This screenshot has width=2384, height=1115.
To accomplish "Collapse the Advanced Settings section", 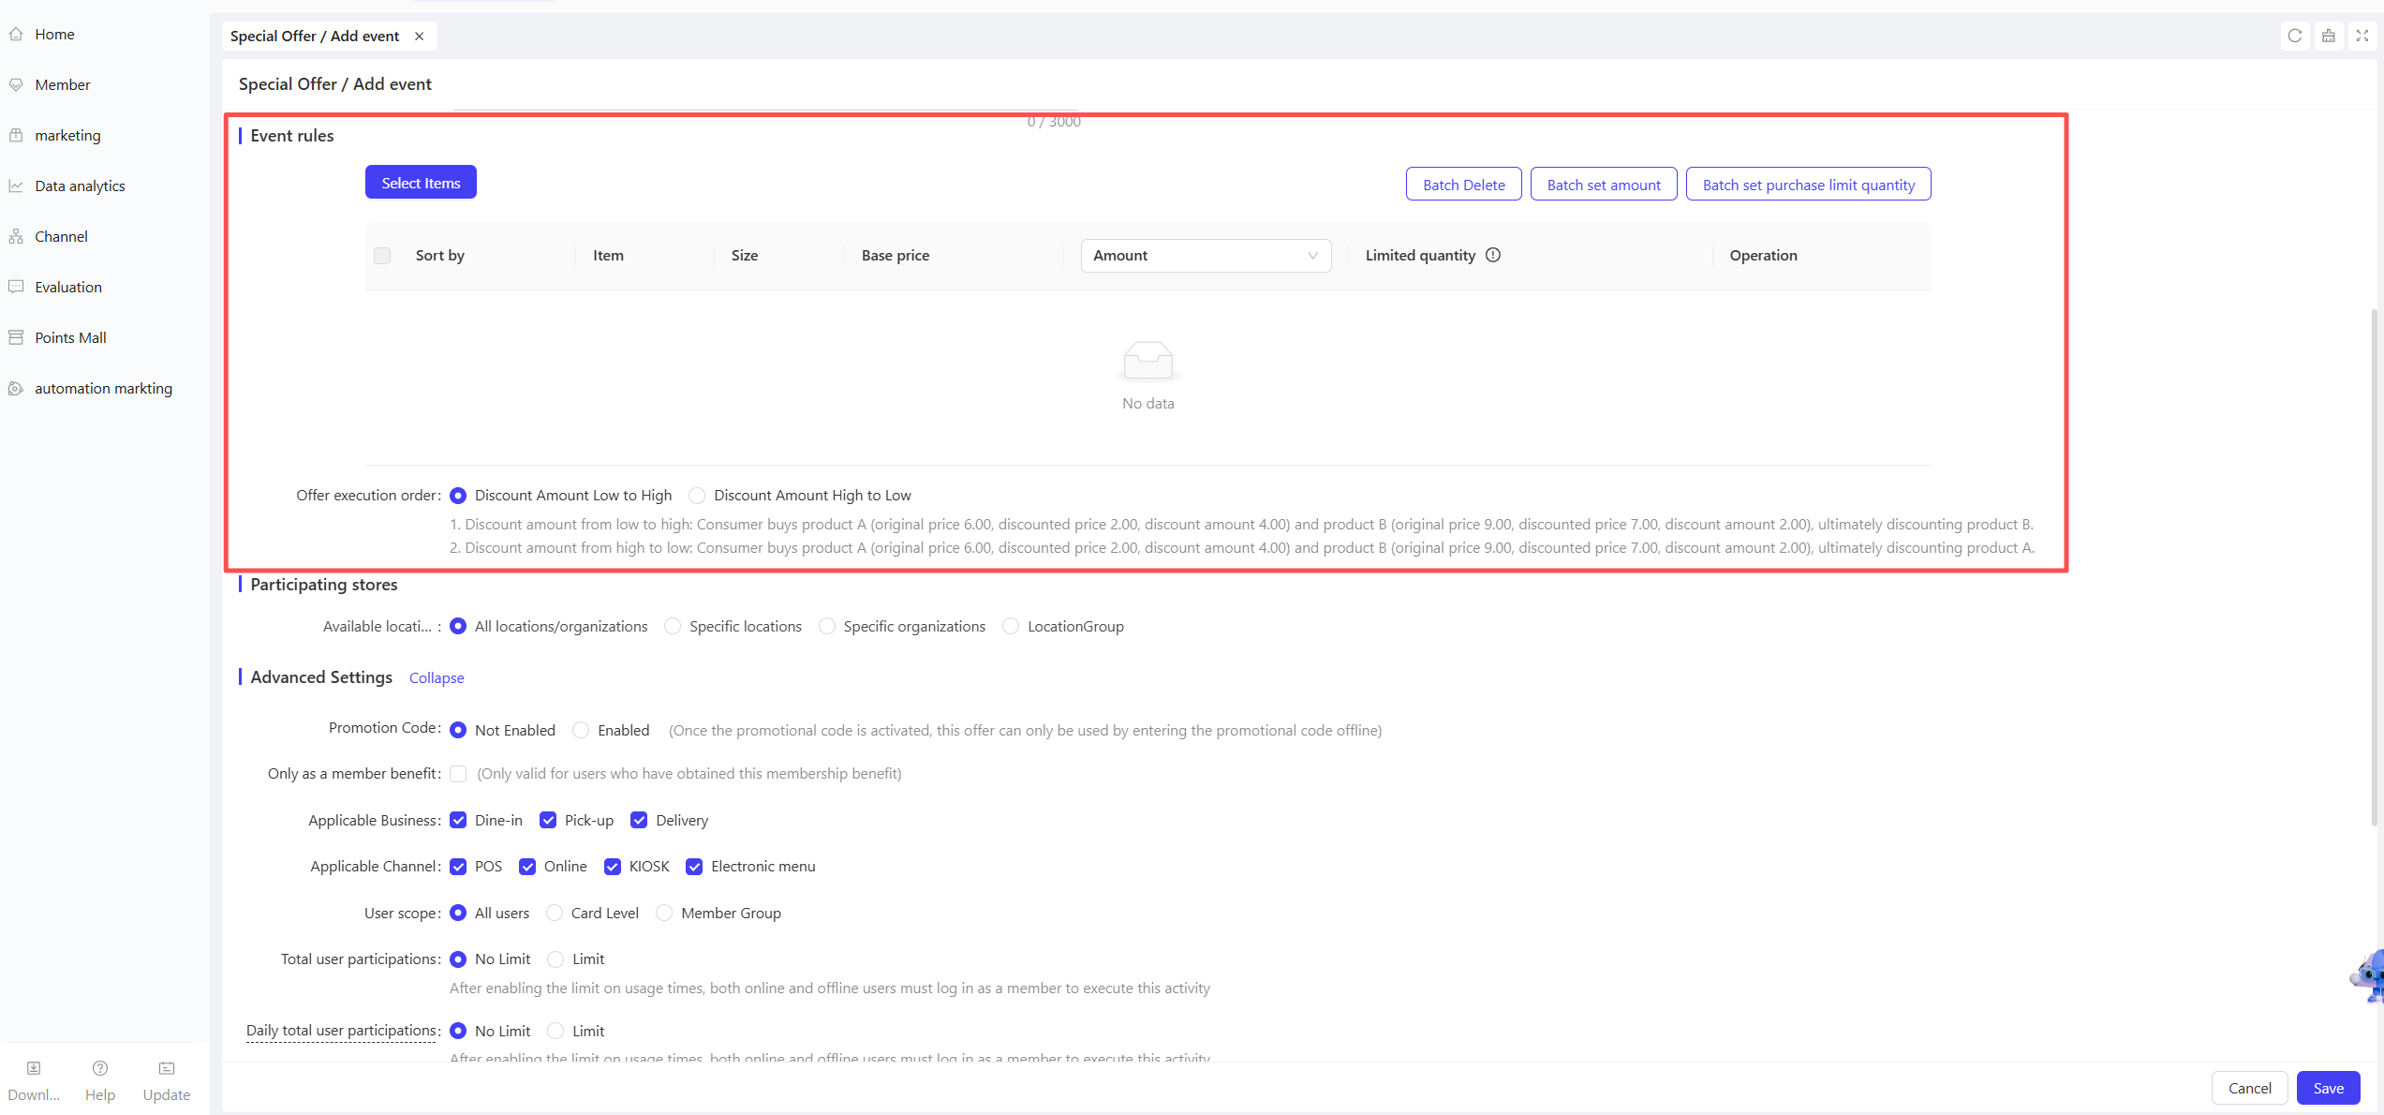I will click(x=437, y=677).
